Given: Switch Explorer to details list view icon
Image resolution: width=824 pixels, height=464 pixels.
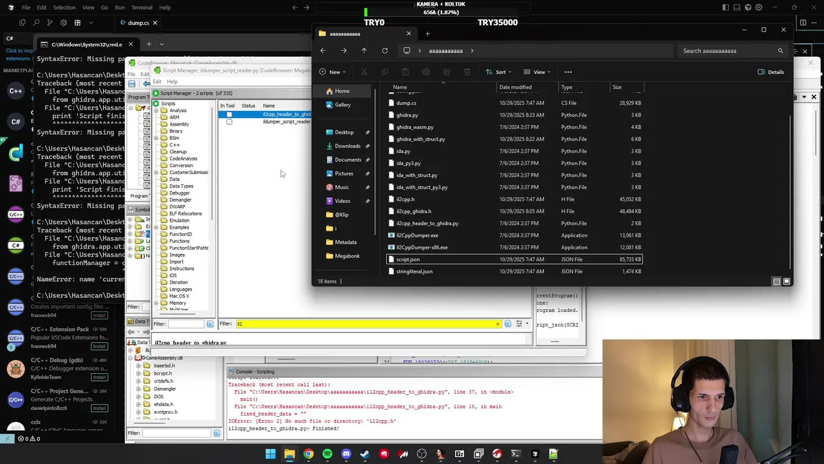Looking at the screenshot, I should pyautogui.click(x=776, y=282).
